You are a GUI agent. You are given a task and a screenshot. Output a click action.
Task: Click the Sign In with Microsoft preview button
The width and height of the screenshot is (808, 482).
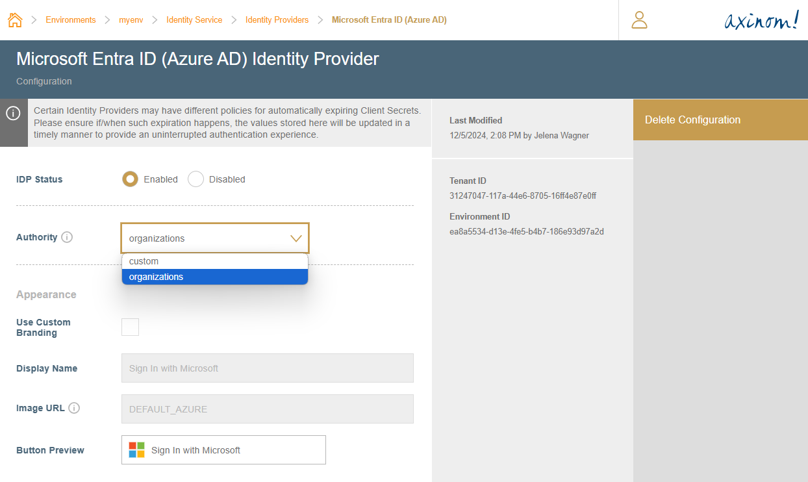click(x=223, y=450)
